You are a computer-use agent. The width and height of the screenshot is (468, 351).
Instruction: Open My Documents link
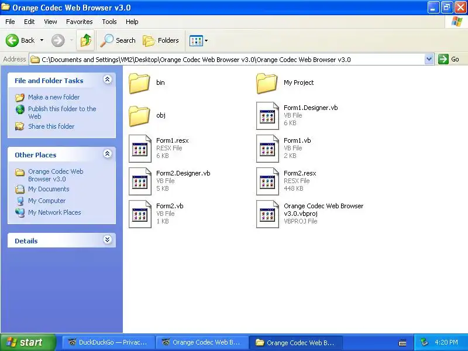(x=49, y=189)
